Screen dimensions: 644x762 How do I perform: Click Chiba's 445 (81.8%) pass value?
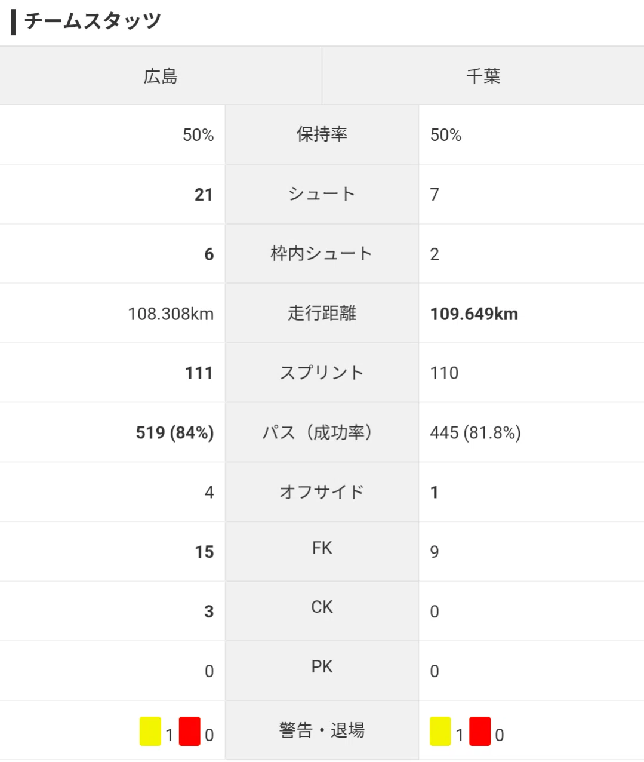click(x=475, y=433)
